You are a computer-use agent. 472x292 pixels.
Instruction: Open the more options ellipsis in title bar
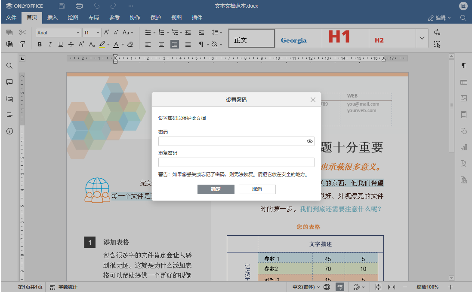131,6
